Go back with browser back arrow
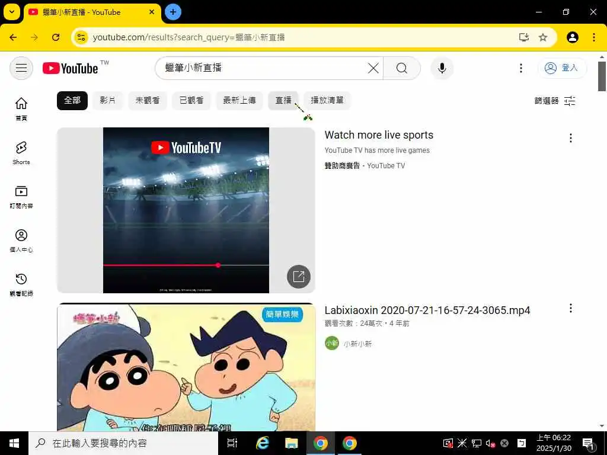The image size is (607, 455). [x=13, y=37]
